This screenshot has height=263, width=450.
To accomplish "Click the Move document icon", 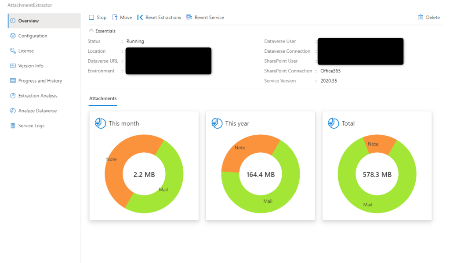I will pyautogui.click(x=115, y=18).
